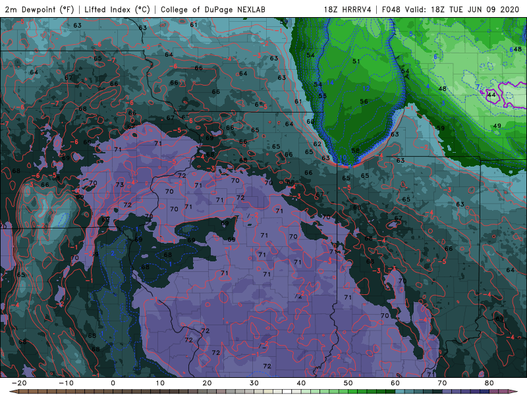Choose the 30 tick label on the colorbar
Screen dimensions: 527x395
pos(254,383)
